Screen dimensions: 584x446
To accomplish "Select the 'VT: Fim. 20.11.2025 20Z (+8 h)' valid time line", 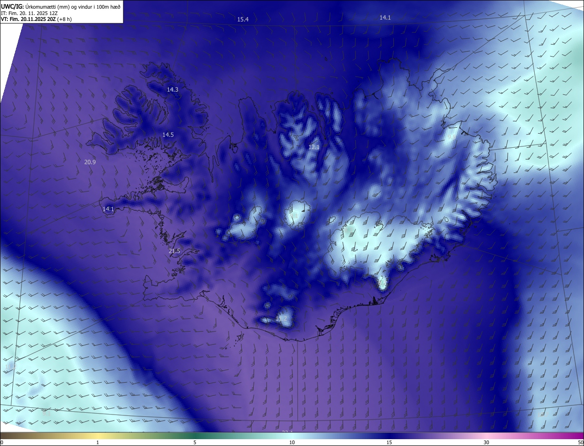I will click(x=36, y=19).
